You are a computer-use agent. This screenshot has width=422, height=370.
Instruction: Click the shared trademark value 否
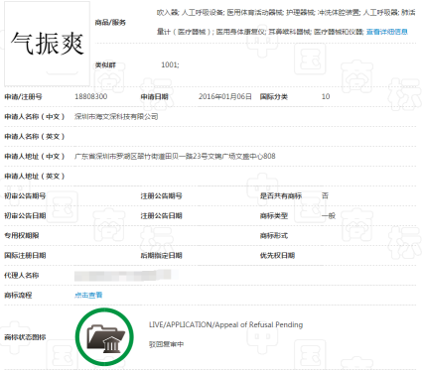point(325,195)
